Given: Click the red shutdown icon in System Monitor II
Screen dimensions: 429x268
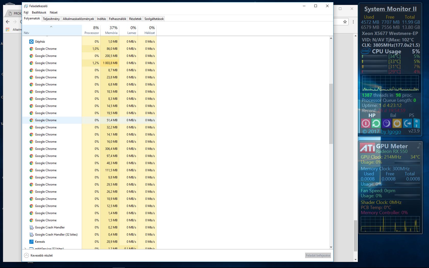Looking at the screenshot, I should click(366, 123).
